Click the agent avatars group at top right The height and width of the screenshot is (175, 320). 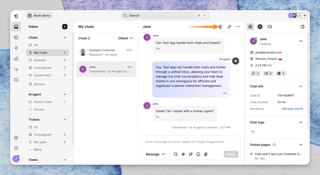tap(293, 15)
